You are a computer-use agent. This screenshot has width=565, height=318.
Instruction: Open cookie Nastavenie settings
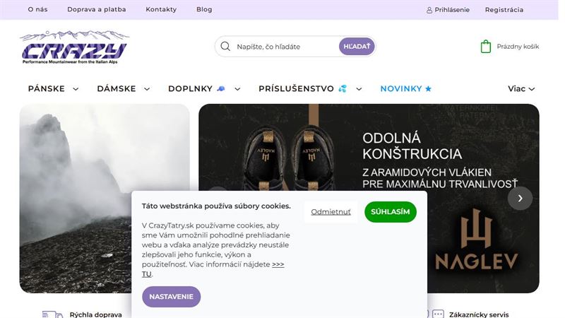pos(171,297)
